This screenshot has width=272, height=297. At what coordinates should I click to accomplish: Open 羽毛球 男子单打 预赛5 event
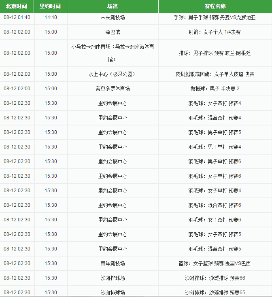(215, 132)
